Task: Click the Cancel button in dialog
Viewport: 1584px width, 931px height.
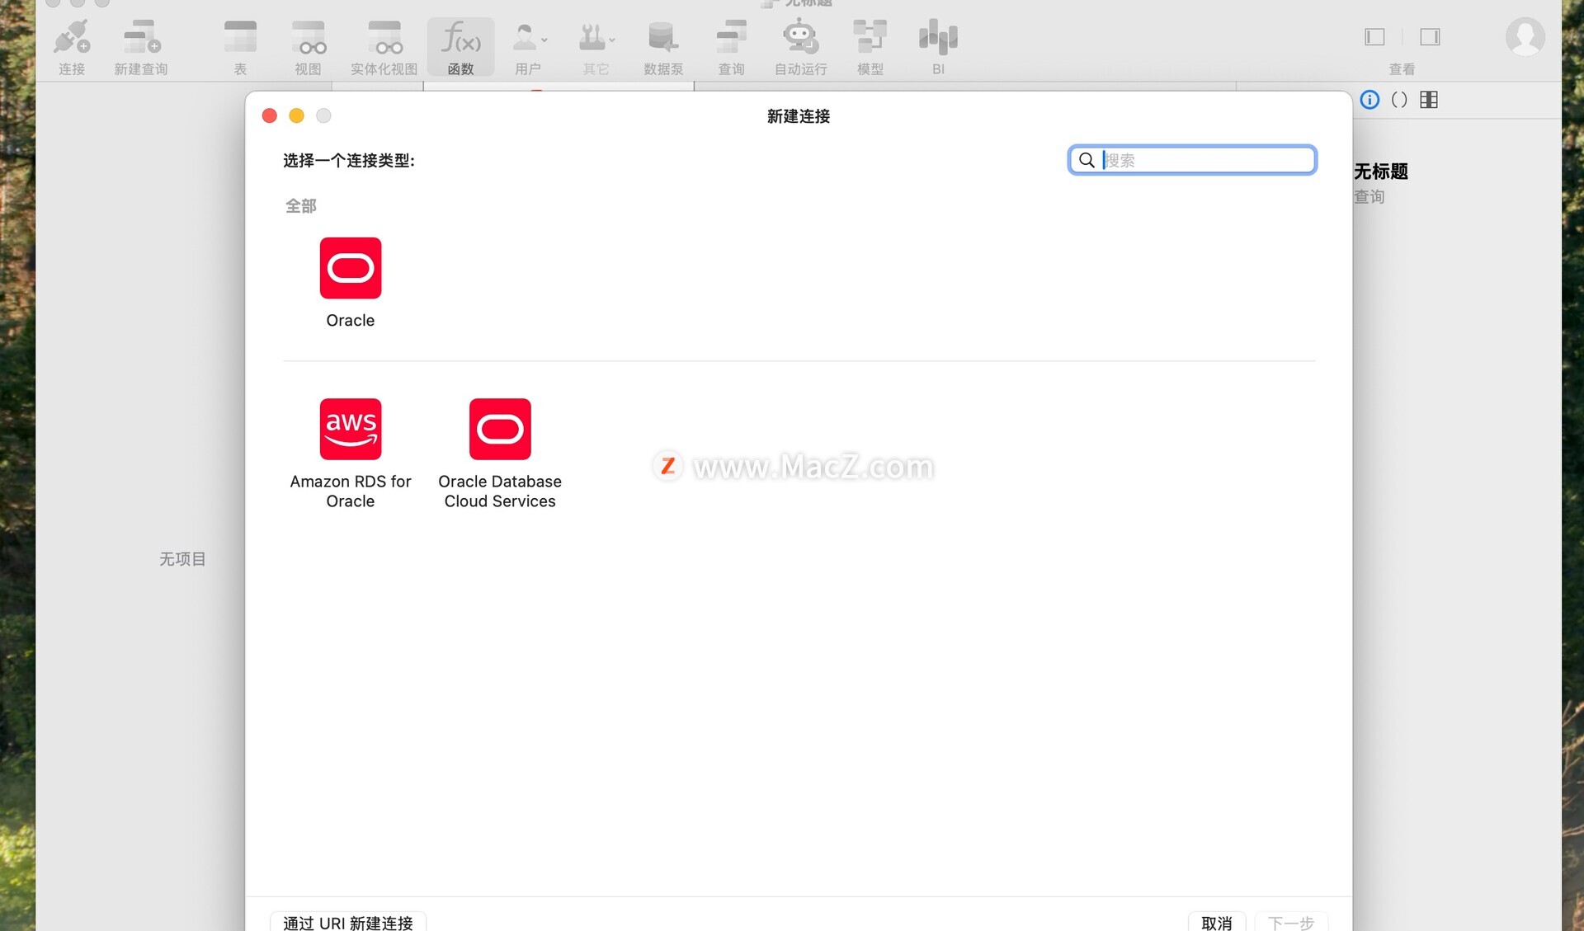Action: pyautogui.click(x=1217, y=922)
